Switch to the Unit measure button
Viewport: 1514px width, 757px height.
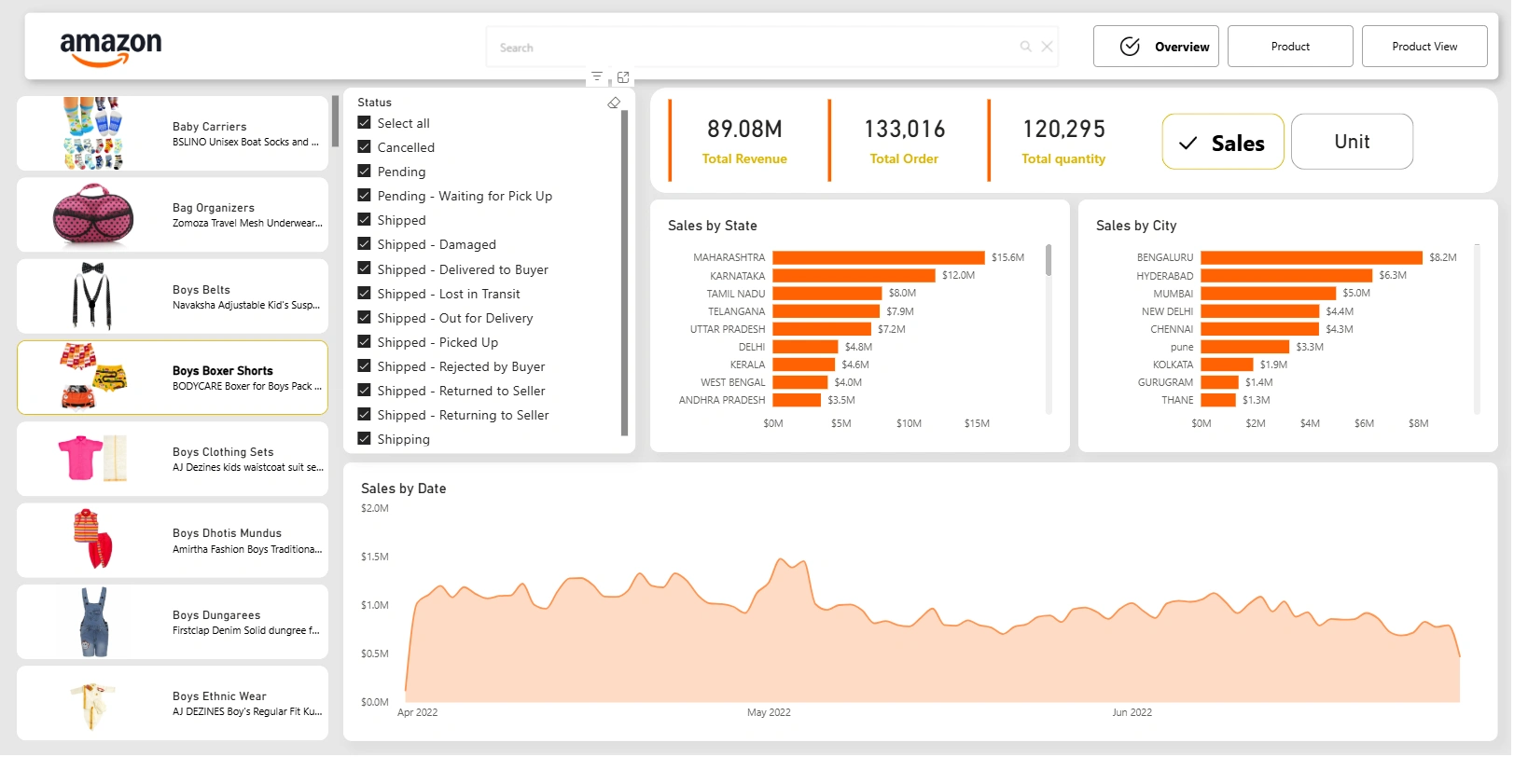(x=1352, y=142)
